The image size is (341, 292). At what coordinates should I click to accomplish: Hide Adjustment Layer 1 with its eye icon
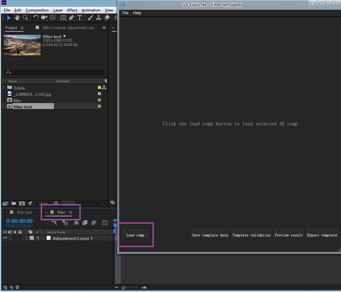tap(5, 238)
